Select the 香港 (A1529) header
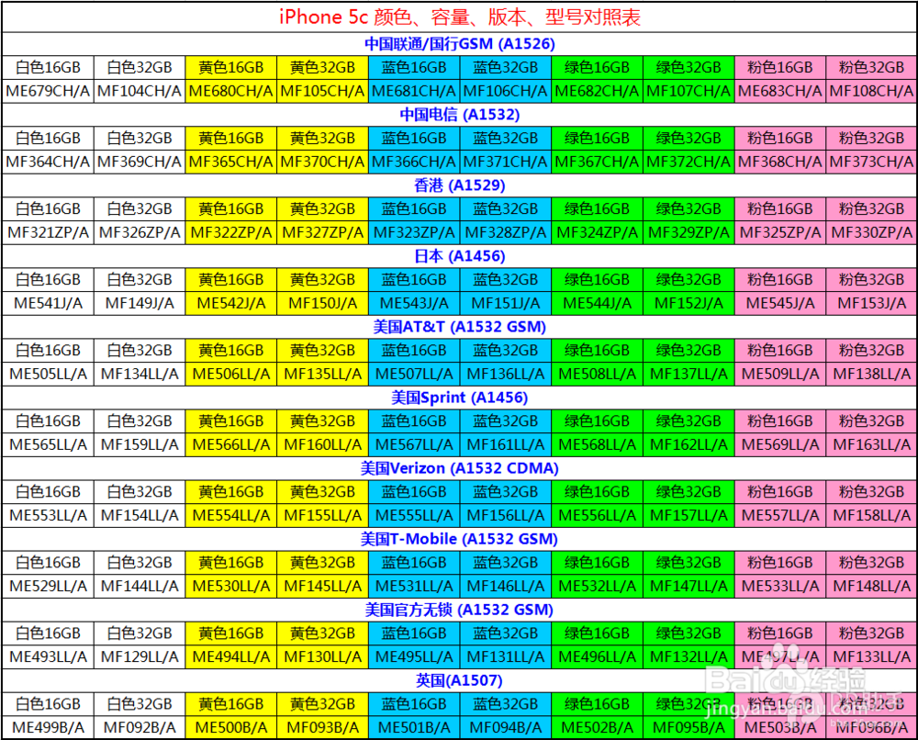The image size is (918, 740). (x=460, y=185)
